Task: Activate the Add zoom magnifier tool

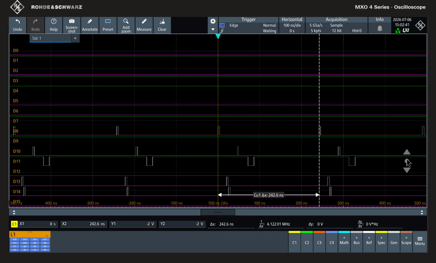Action: click(x=126, y=25)
